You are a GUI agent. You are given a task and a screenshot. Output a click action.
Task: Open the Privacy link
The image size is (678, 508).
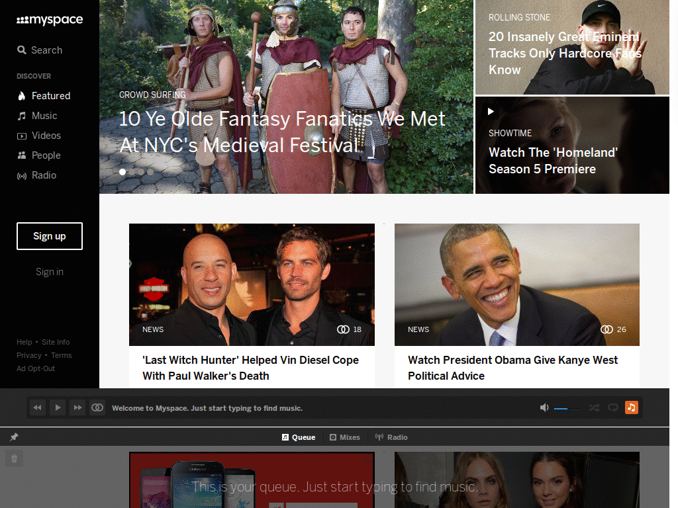tap(29, 355)
